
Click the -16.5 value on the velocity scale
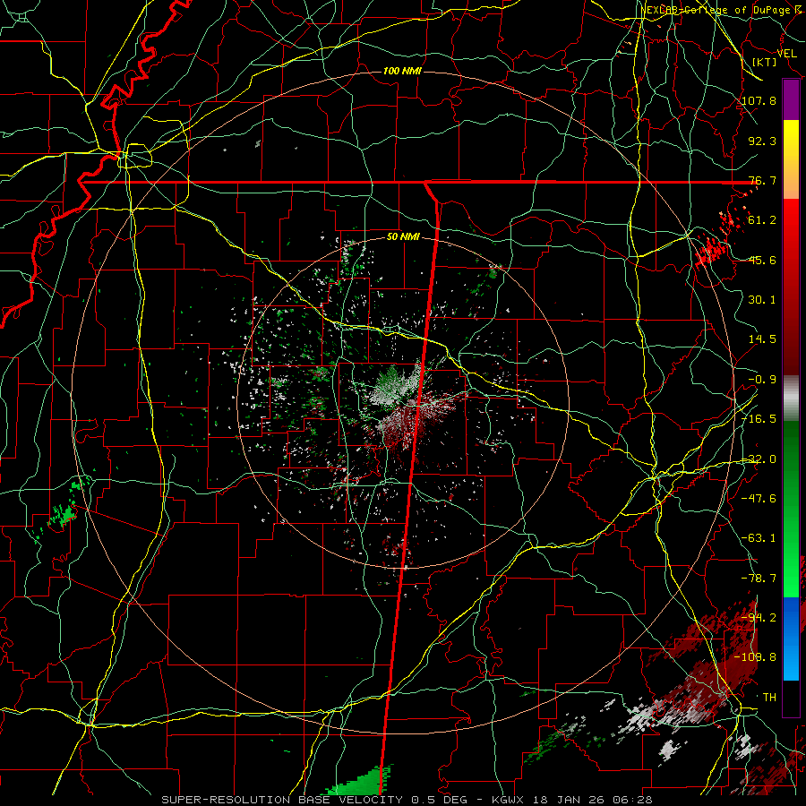(x=759, y=419)
